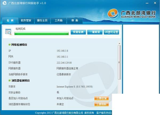Click the IE安全等级 label
The image size is (160, 115).
(x=14, y=92)
